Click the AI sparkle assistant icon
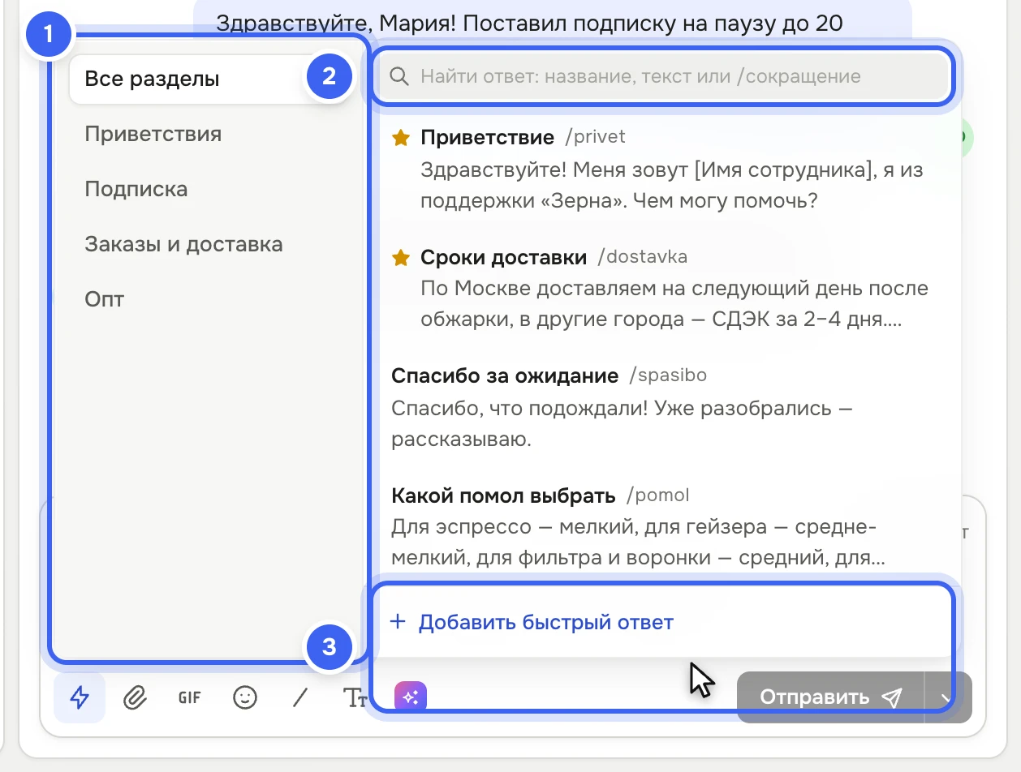 (x=411, y=697)
